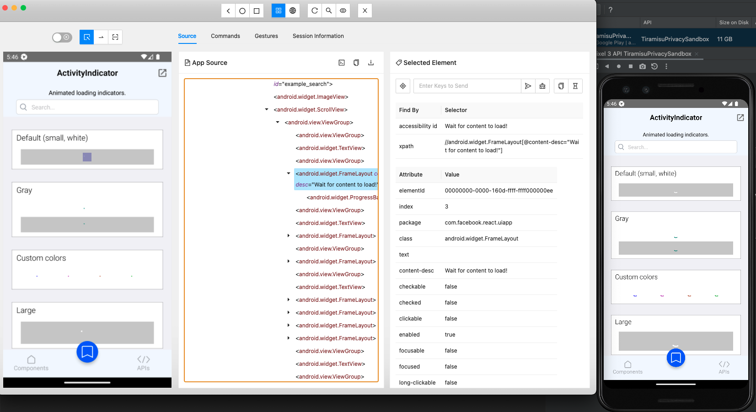Open the Search for element magnifier
The image size is (756, 412).
[329, 11]
